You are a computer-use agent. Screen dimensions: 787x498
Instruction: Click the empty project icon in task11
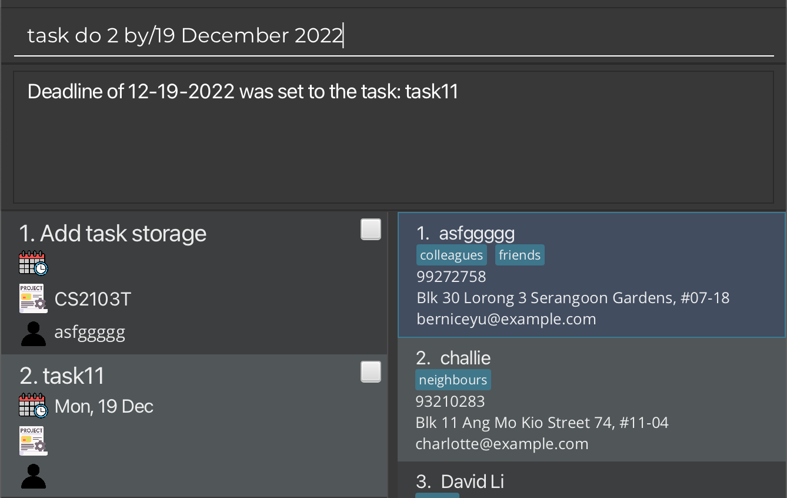coord(33,441)
